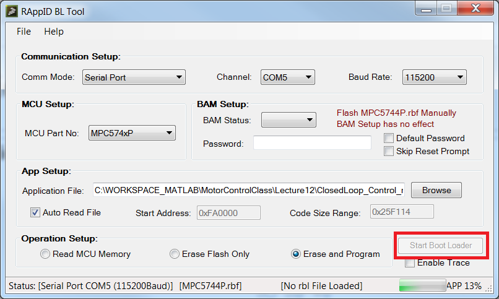Click the [MPC5744P.rbf] status entry
Screen dimensions: 499x299
click(x=210, y=286)
